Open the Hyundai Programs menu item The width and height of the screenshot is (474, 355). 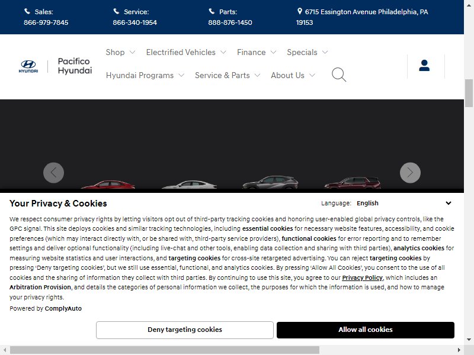point(140,76)
